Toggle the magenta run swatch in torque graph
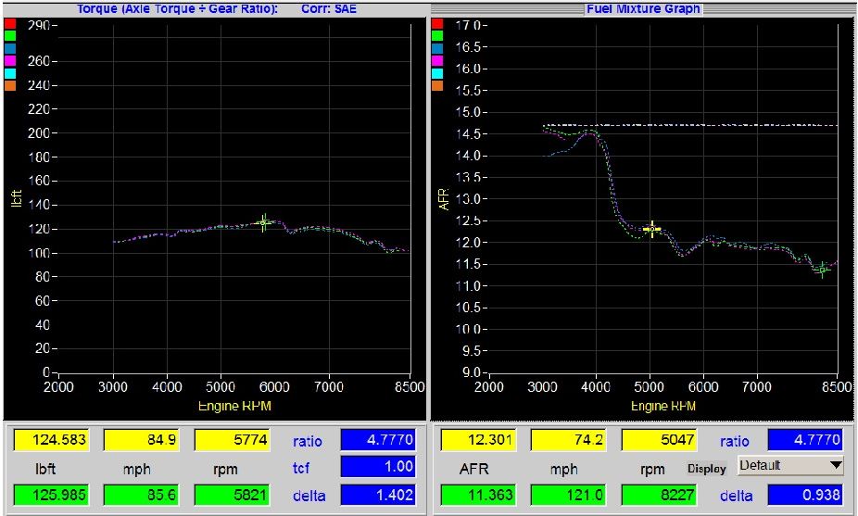Screen dimensions: 858x516 (x=10, y=60)
